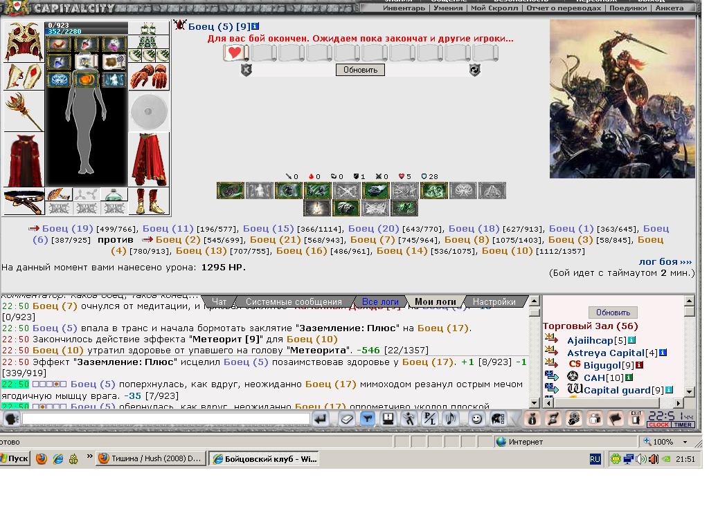
Task: Open the red cloak armor slot
Action: (x=24, y=160)
